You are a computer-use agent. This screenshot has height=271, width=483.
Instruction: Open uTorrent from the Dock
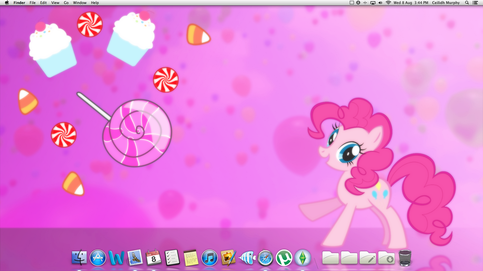click(x=284, y=258)
